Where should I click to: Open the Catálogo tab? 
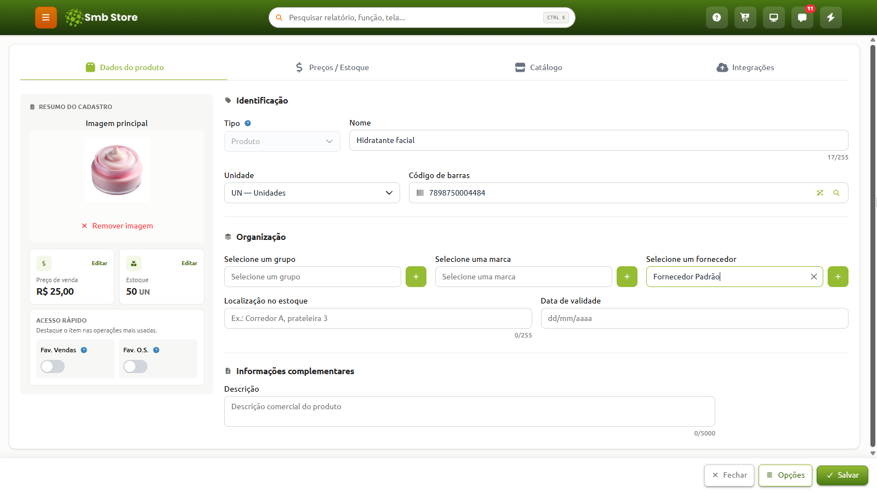point(538,67)
